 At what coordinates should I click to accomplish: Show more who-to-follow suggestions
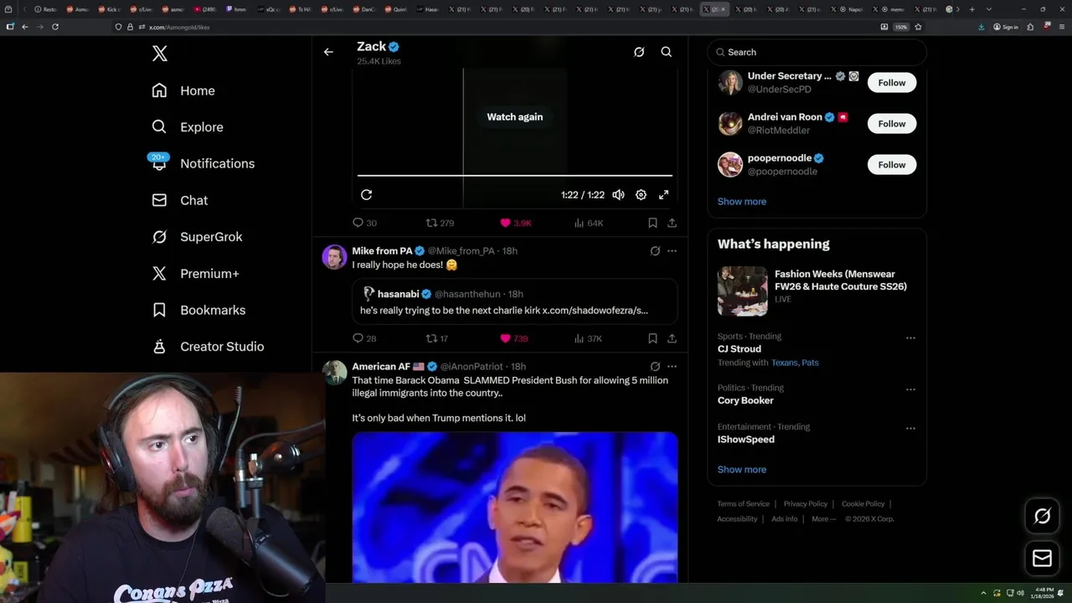[x=742, y=202]
